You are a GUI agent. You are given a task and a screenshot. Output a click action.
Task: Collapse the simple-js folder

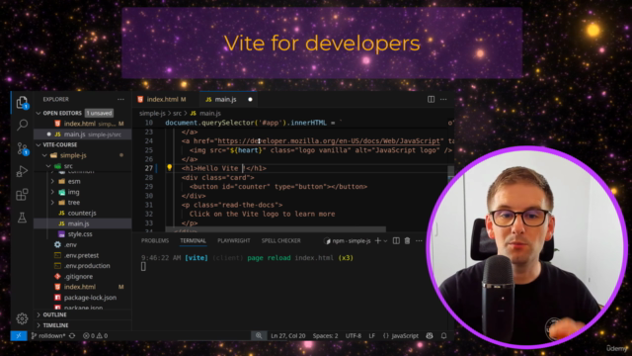click(44, 155)
